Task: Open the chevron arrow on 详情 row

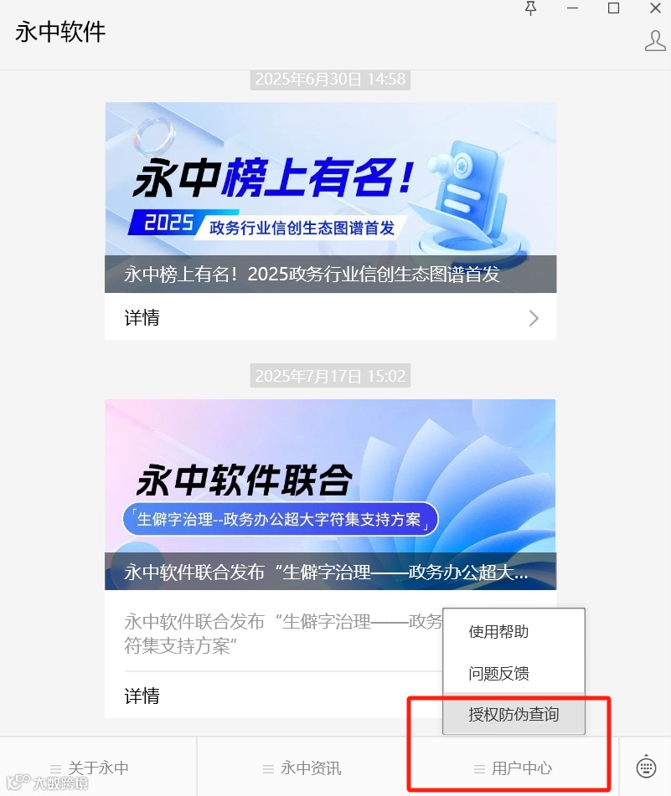Action: point(533,318)
